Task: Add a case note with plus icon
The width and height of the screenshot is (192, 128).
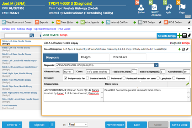Action: (x=77, y=22)
